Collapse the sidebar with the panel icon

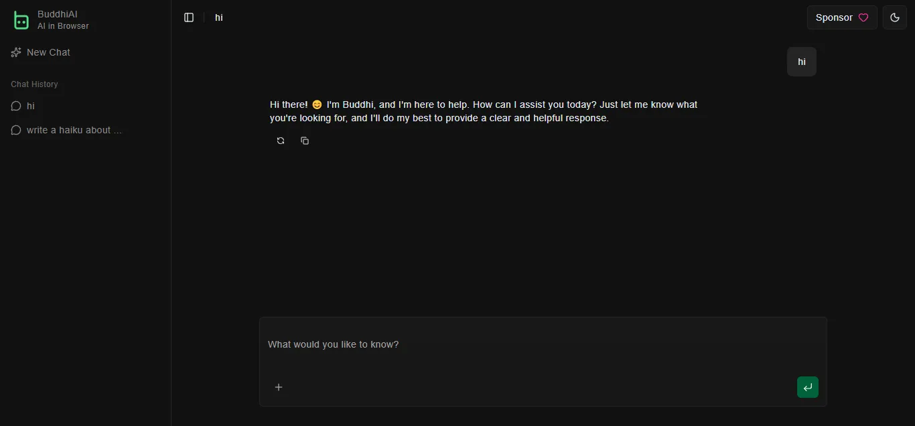[189, 17]
